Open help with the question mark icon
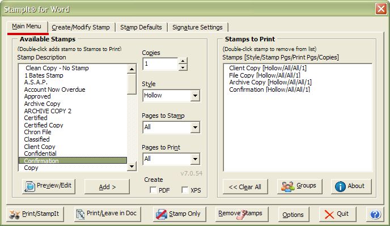Viewport: 390px width, 226px height. tap(375, 214)
